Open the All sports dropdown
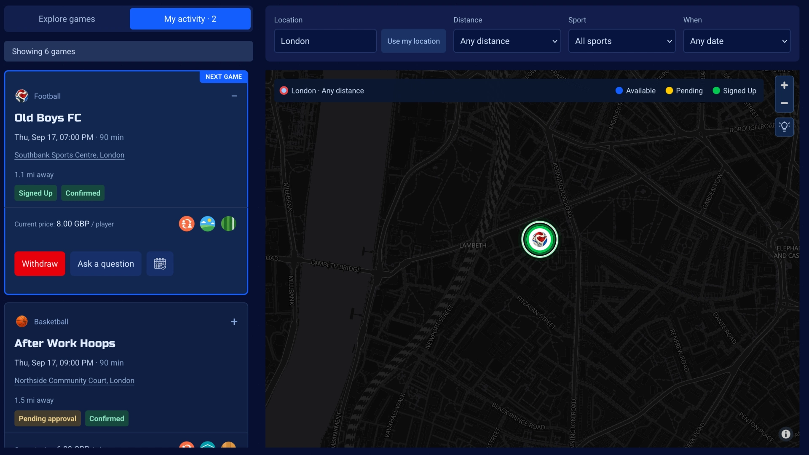This screenshot has height=455, width=809. (622, 41)
